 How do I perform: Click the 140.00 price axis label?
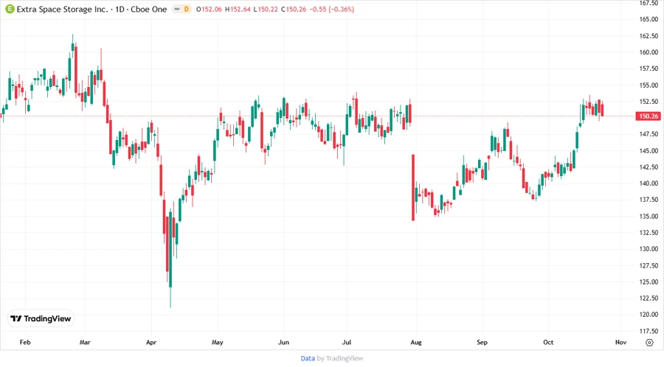[x=649, y=183]
